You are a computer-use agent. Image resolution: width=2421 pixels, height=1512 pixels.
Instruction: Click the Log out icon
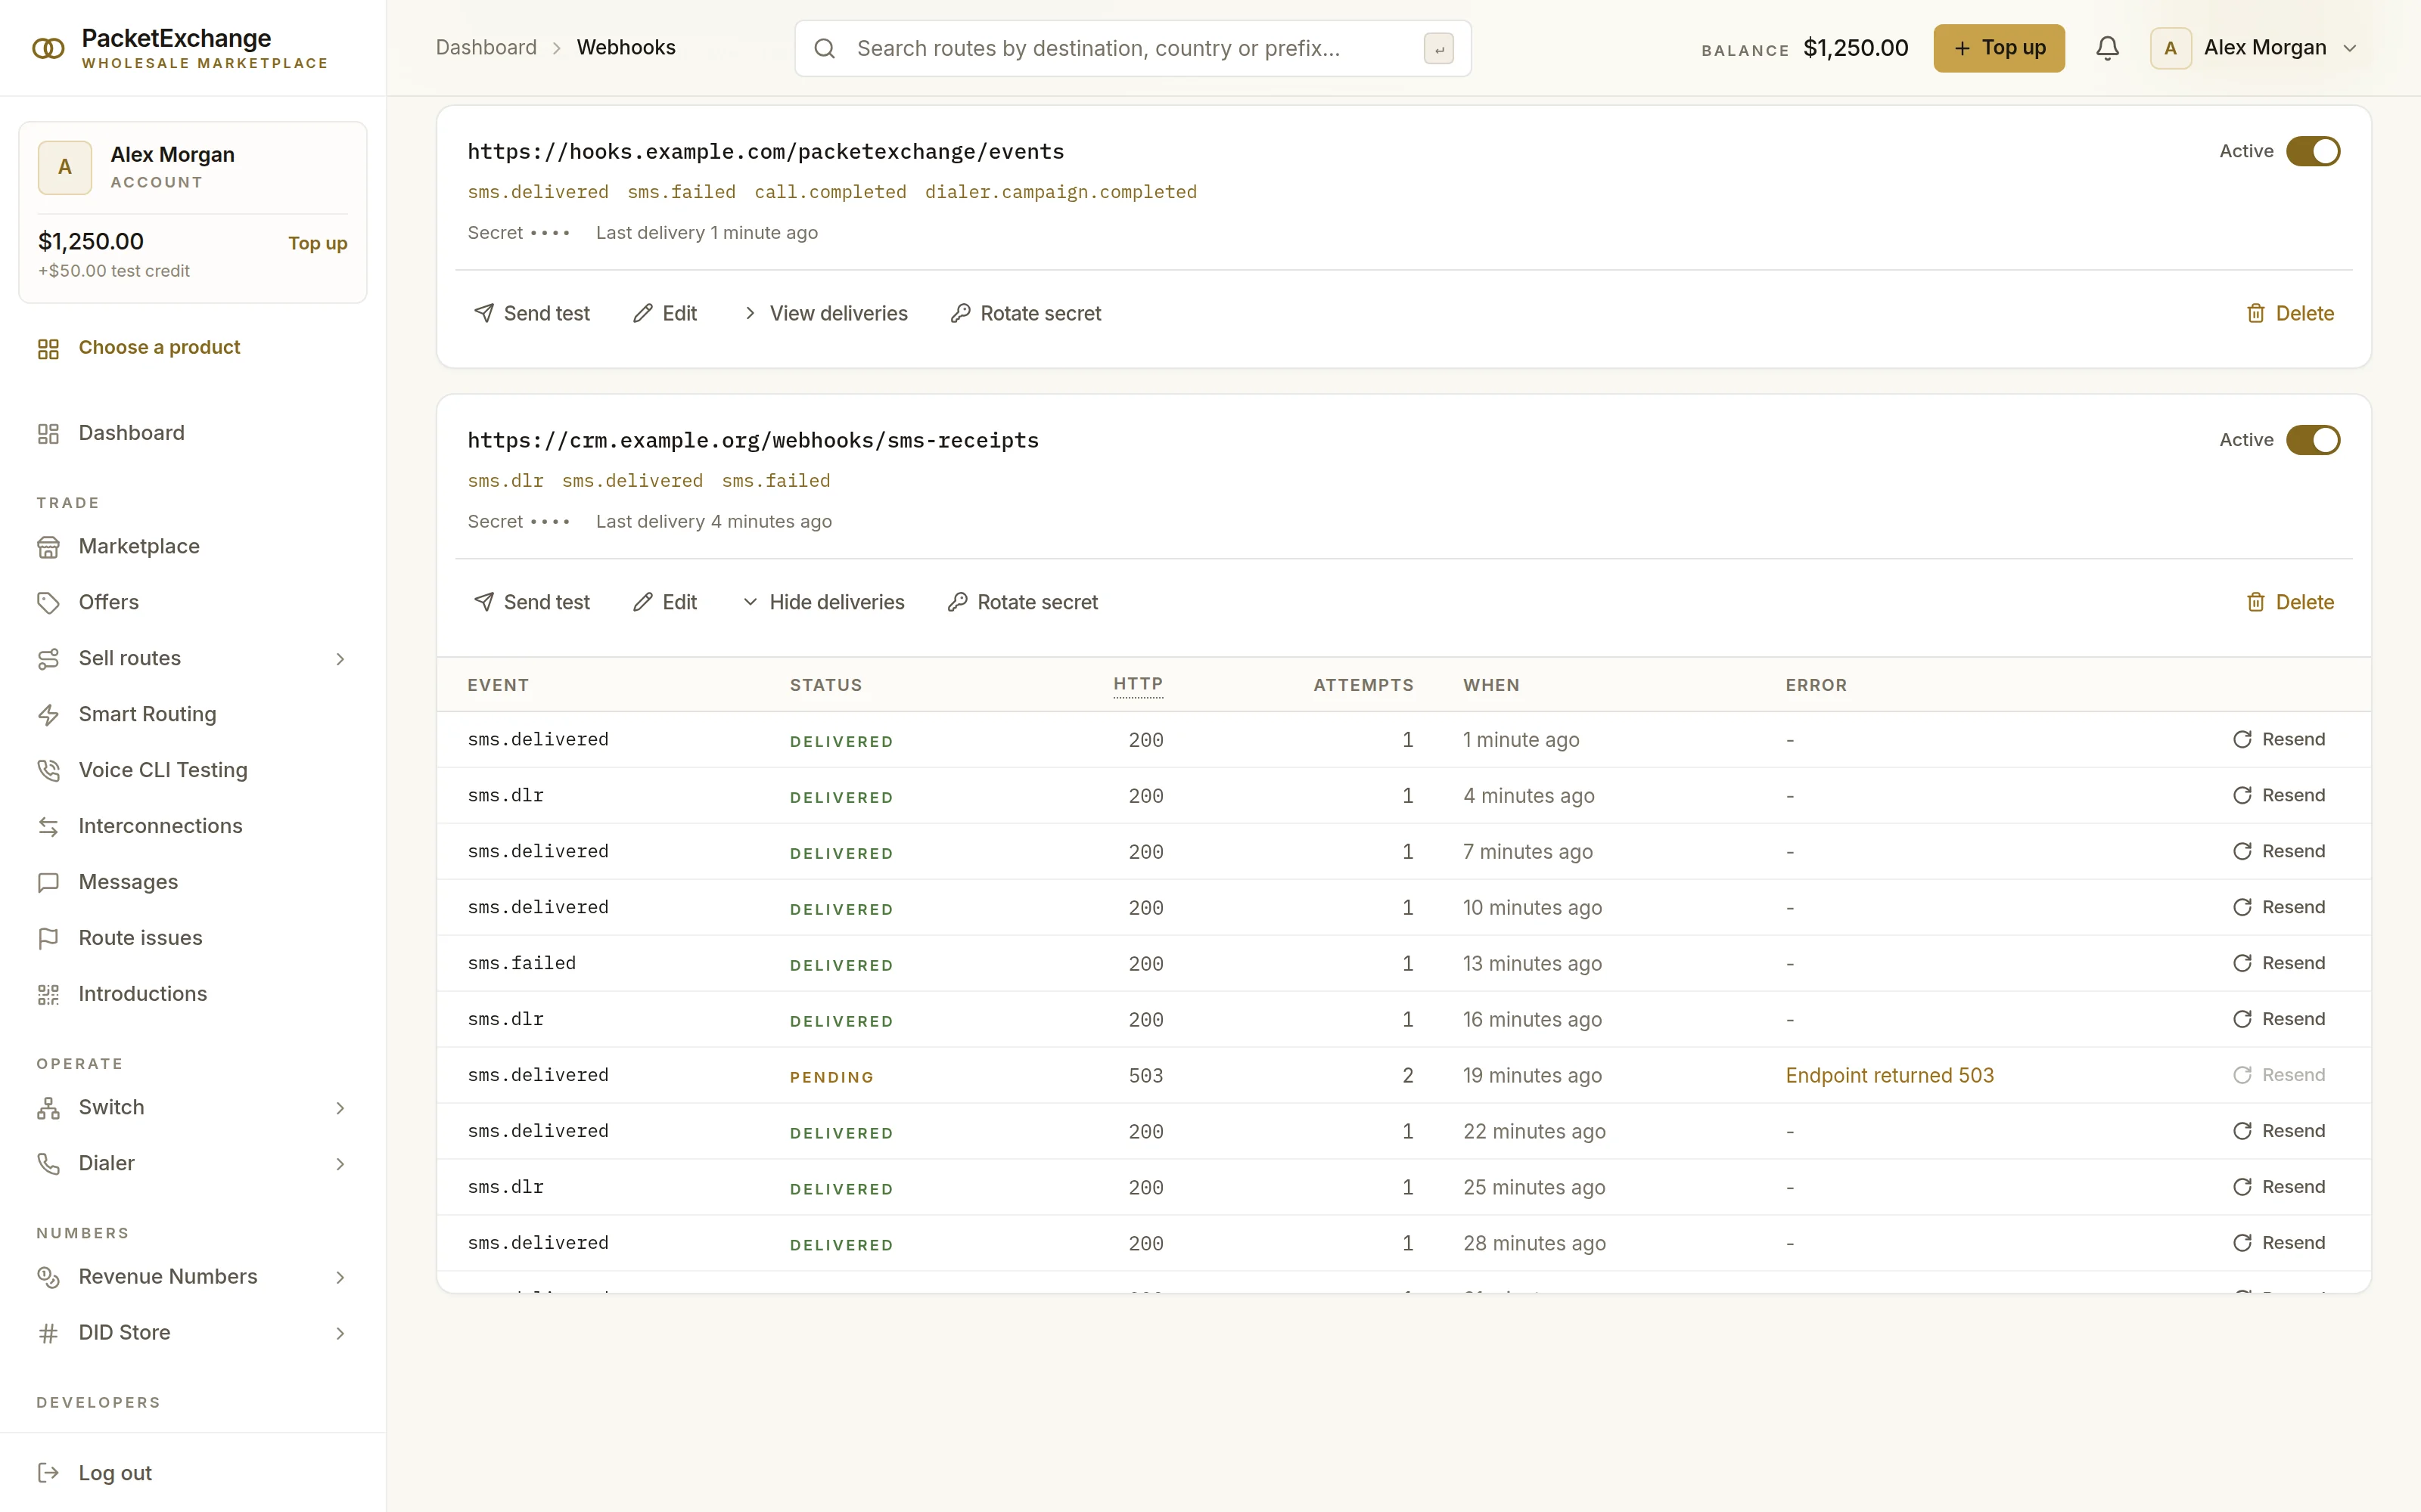tap(48, 1472)
